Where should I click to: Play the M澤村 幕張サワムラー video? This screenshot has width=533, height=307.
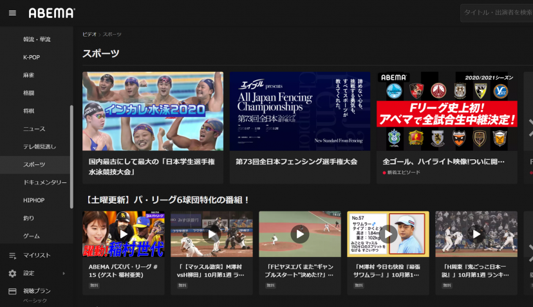pos(388,234)
